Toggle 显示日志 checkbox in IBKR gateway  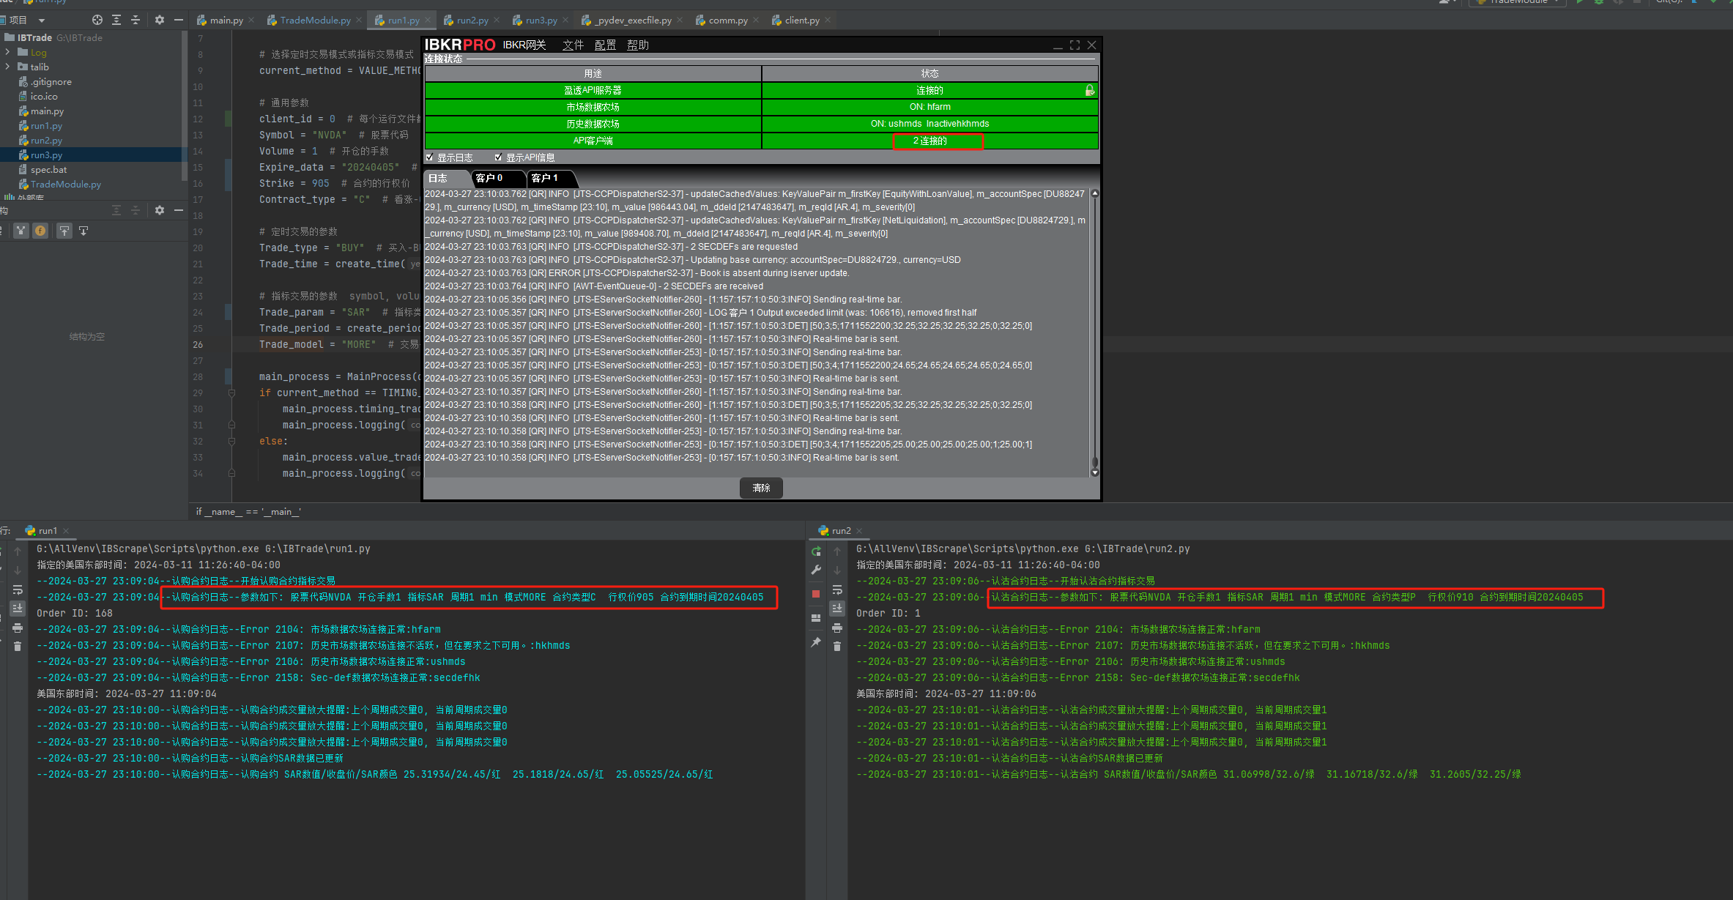(x=430, y=157)
